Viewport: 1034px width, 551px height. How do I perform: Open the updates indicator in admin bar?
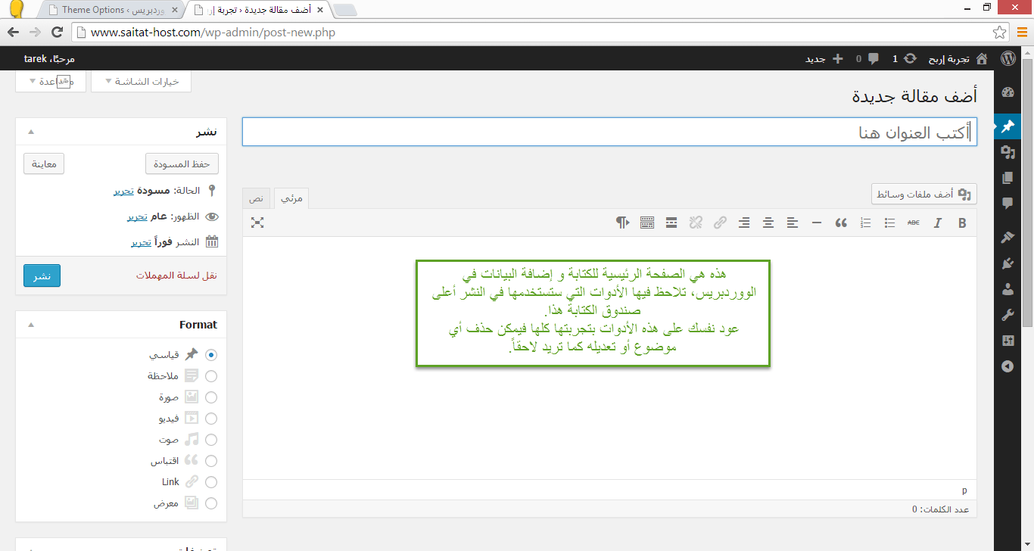click(x=904, y=58)
